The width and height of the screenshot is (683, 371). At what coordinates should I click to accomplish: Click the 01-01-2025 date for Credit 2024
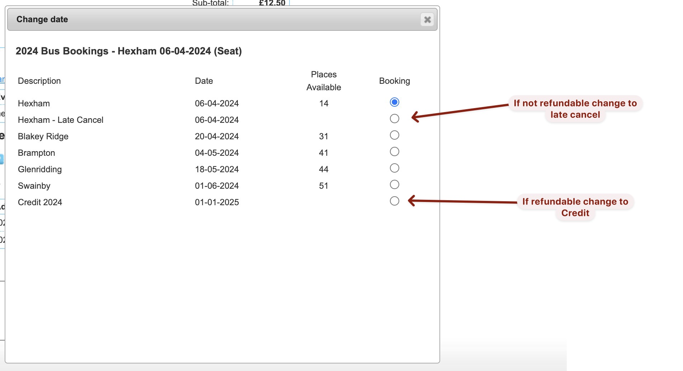click(217, 202)
